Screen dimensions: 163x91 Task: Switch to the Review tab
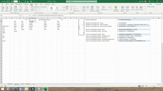[x=36, y=4]
